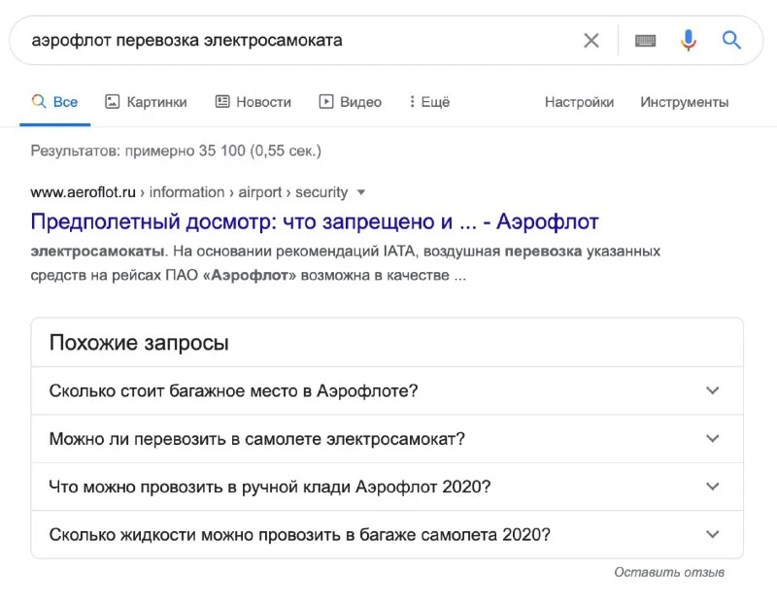Open the Предполетный досмотр Аэрофлот result link
777x606 pixels.
tap(315, 221)
